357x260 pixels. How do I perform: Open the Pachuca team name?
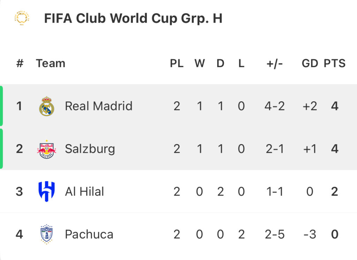[x=89, y=234]
